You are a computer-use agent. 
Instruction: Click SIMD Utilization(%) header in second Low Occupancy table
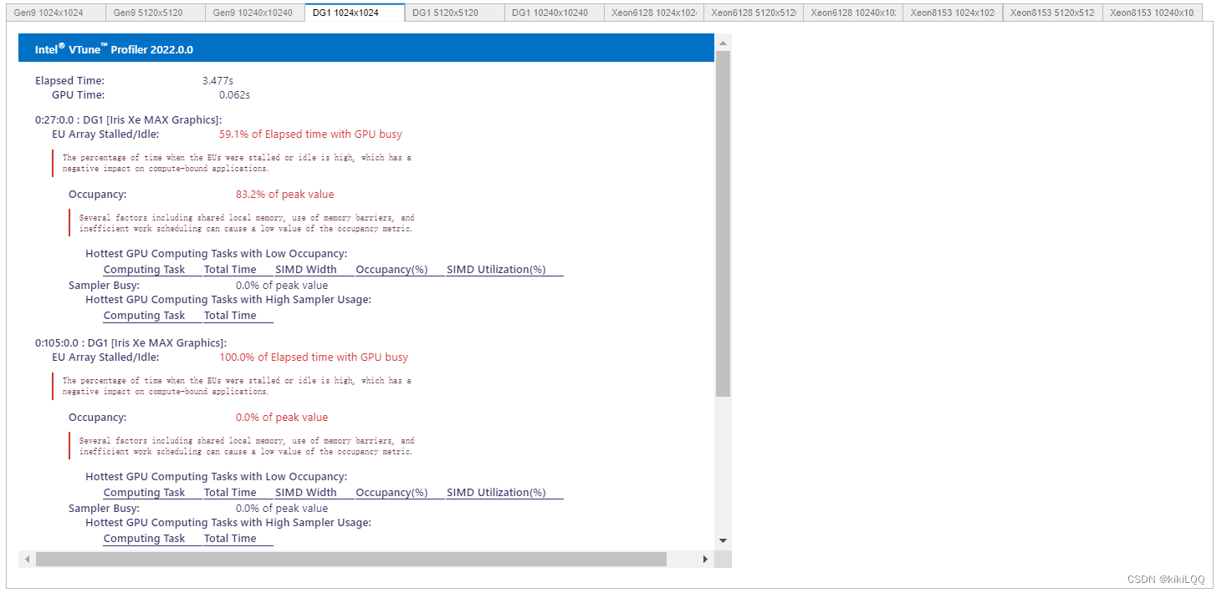click(496, 493)
